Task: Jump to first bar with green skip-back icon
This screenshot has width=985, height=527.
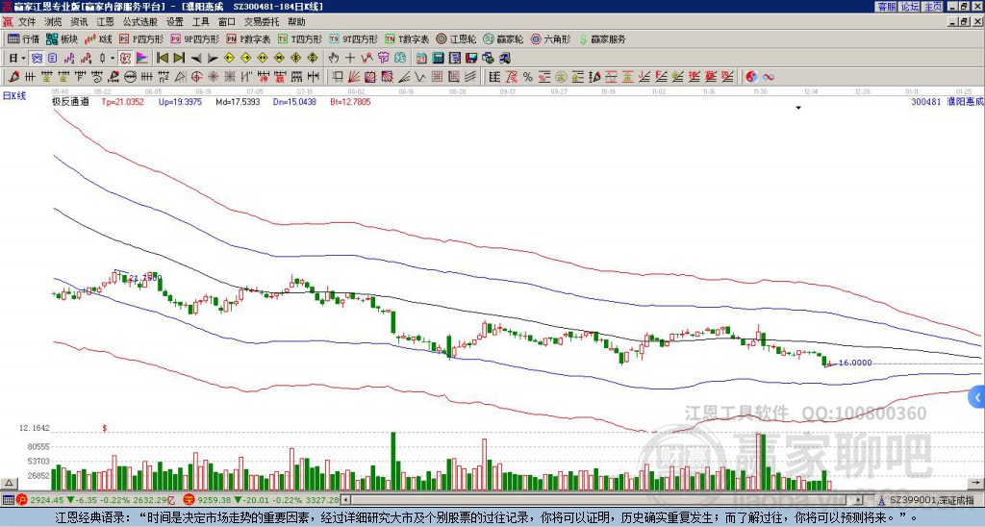Action: click(162, 59)
